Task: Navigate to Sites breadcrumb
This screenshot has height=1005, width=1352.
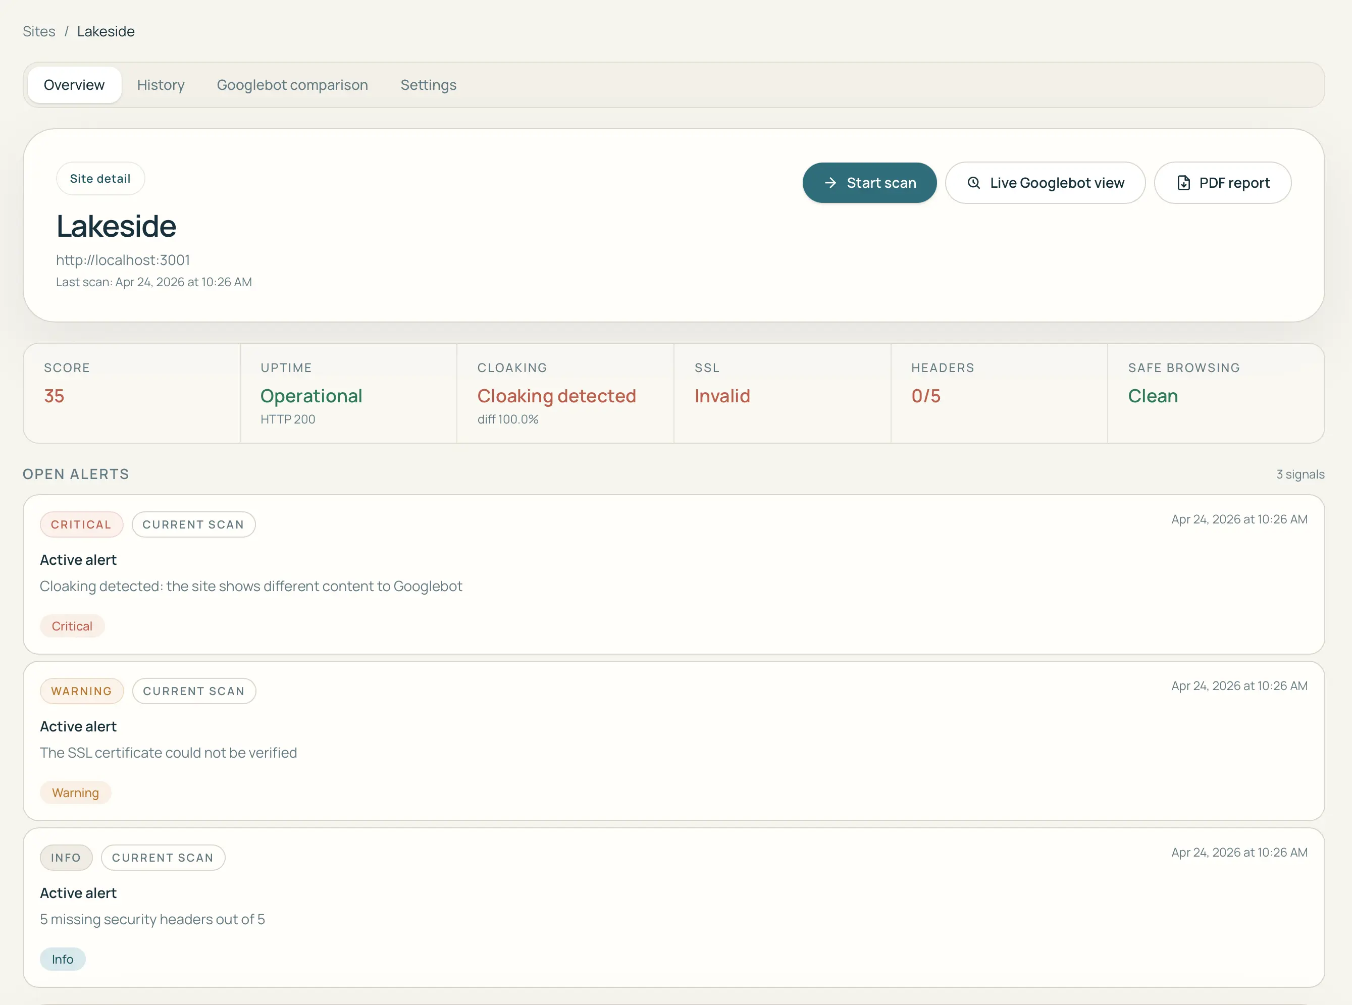Action: (x=39, y=31)
